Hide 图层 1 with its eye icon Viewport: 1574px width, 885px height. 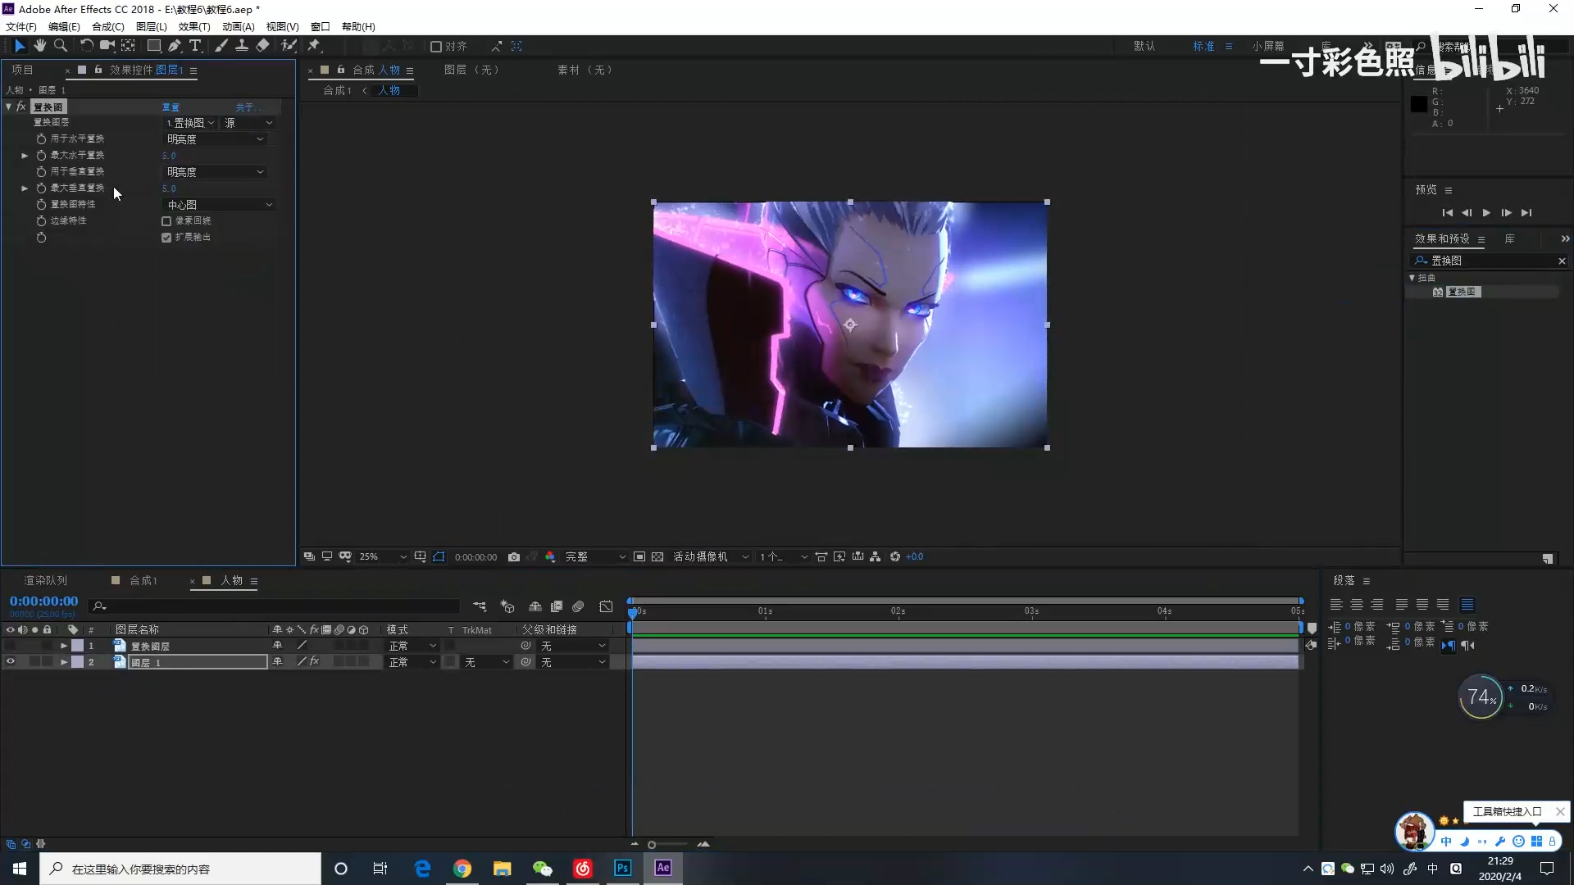pos(11,662)
